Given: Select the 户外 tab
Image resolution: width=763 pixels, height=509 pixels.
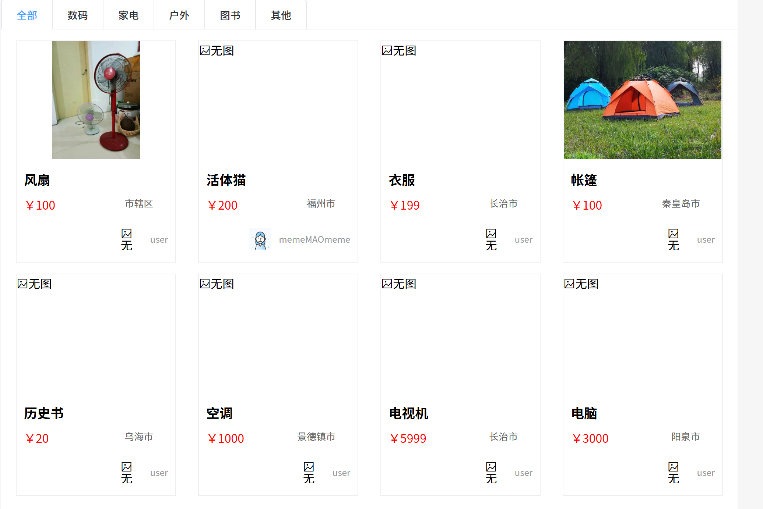Looking at the screenshot, I should click(x=179, y=15).
